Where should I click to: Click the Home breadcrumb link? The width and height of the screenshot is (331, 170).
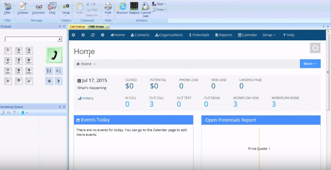[x=86, y=64]
